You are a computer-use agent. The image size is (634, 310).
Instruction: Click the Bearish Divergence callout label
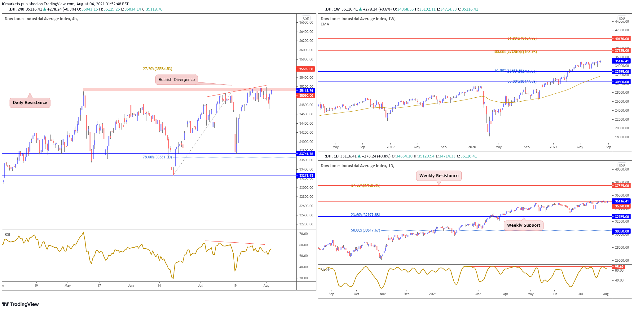[x=177, y=80]
